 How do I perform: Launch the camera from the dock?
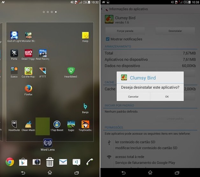click(37, 162)
